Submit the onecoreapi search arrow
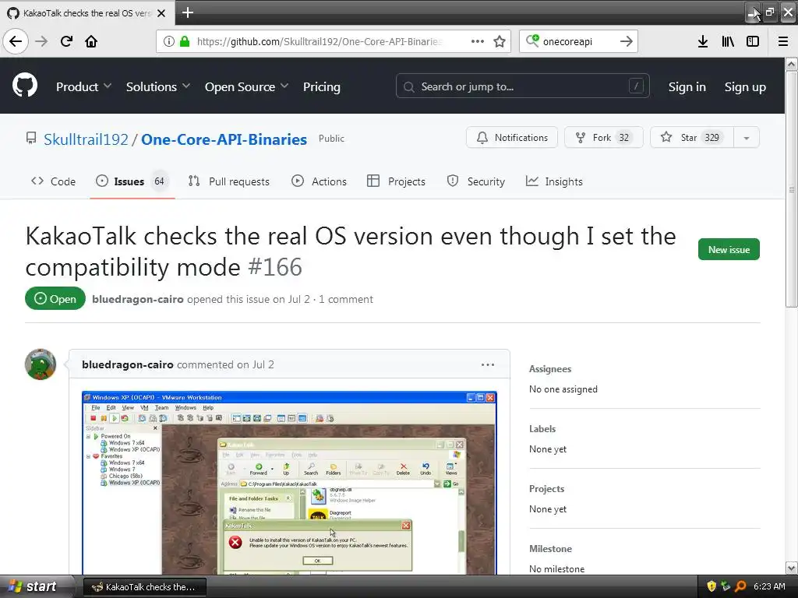Viewport: 798px width, 598px height. (627, 41)
